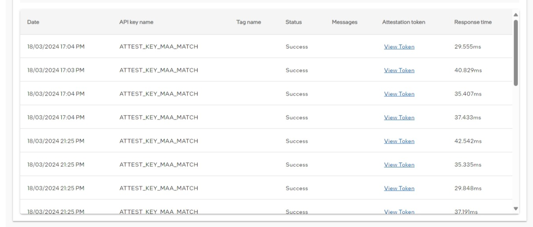Select the Success status in first row
Screen dimensions: 533x227
click(x=297, y=47)
